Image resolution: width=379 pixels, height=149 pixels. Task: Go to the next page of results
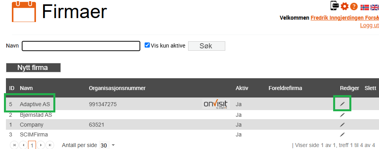pos(41,145)
